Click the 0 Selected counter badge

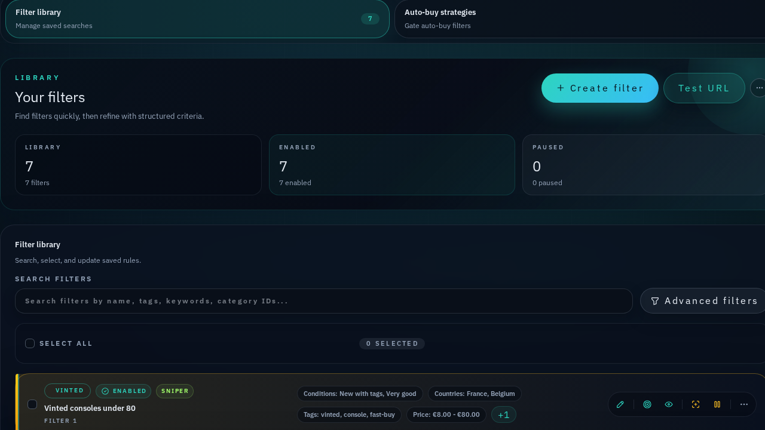[x=392, y=343]
